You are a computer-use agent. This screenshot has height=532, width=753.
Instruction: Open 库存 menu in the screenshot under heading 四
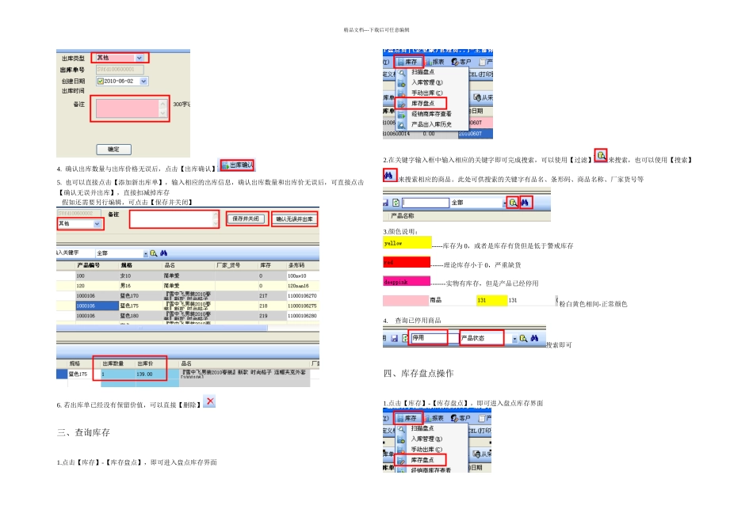(407, 418)
